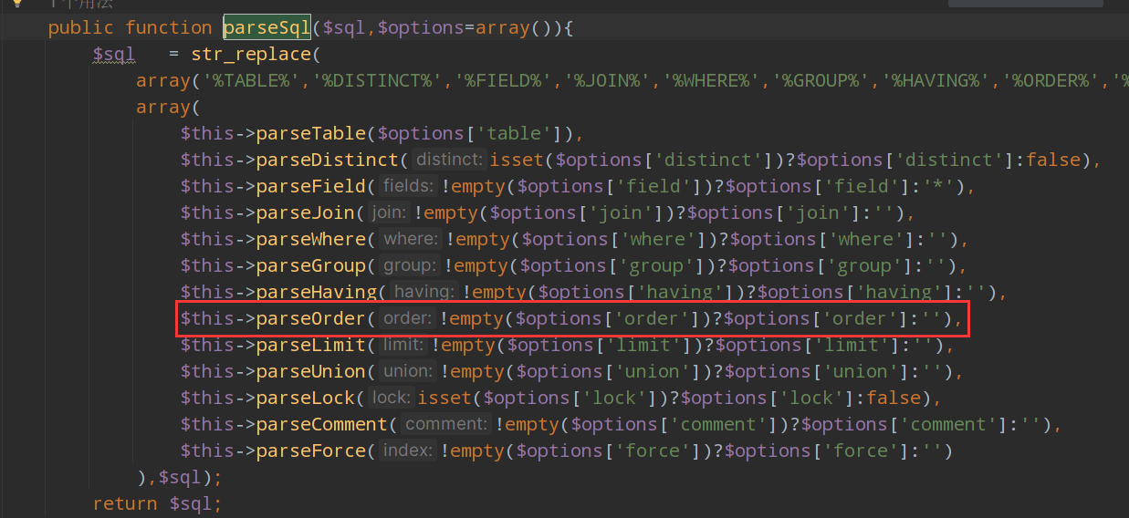Click the 'fields:' parameter inlay hint

[x=408, y=186]
